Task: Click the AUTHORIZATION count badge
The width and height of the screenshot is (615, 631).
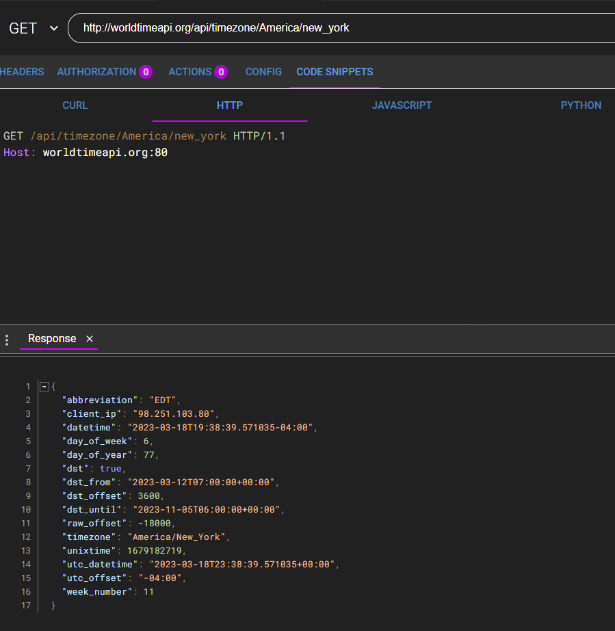Action: [x=146, y=72]
